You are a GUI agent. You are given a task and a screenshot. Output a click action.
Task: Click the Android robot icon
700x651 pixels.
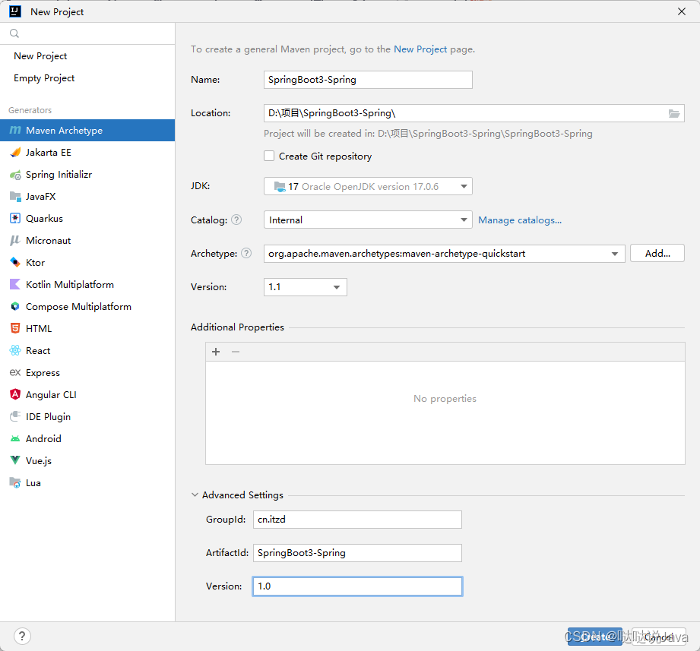(15, 438)
